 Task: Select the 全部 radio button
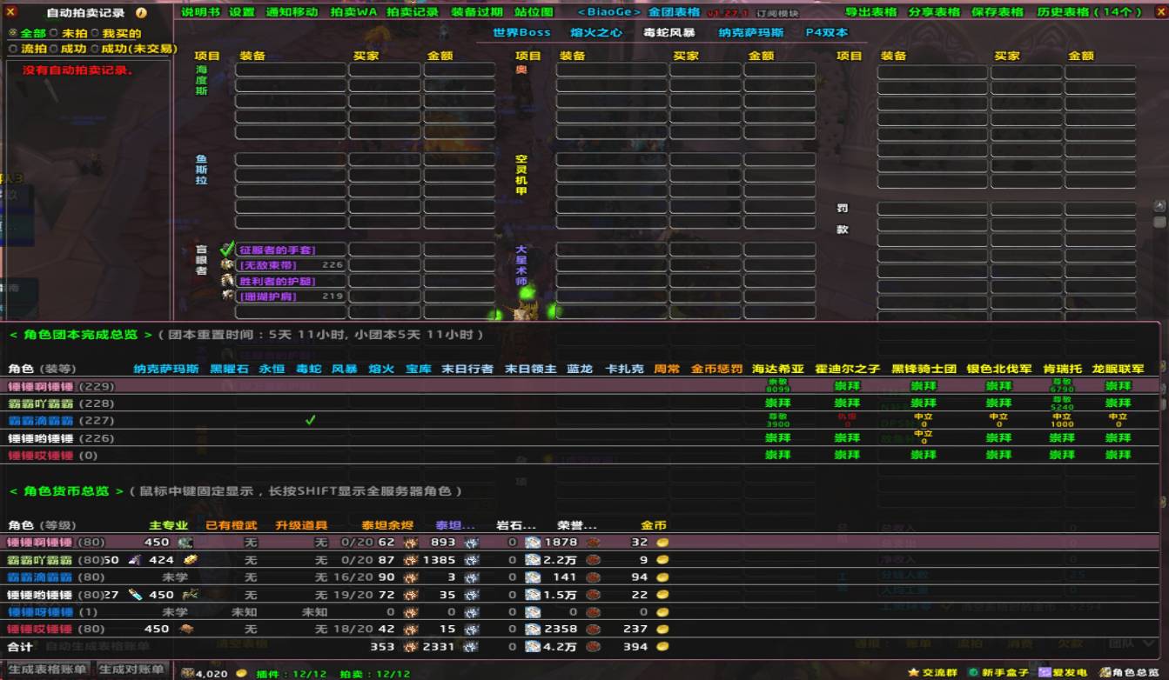coord(13,33)
